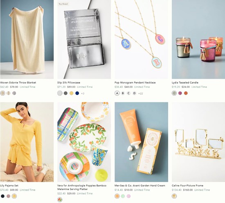Select purple Lydia Tasseled Candle swatch
Image resolution: width=225 pixels, height=203 pixels.
coord(180,93)
